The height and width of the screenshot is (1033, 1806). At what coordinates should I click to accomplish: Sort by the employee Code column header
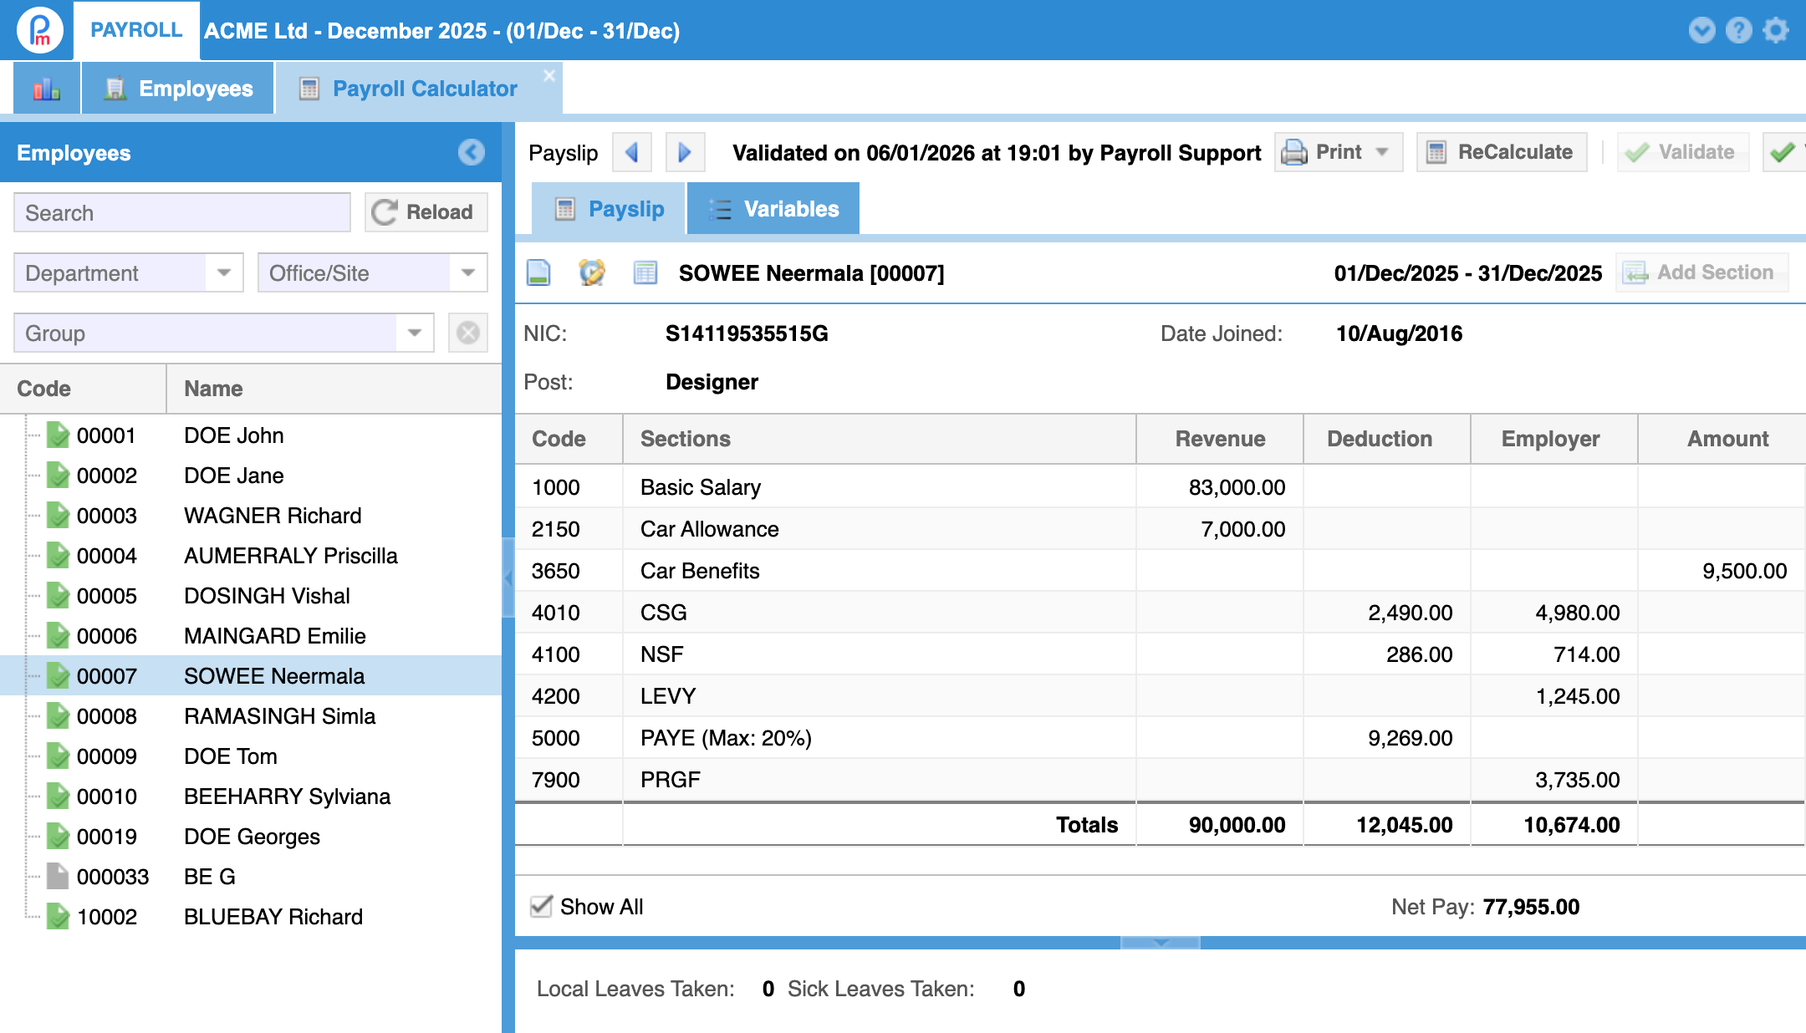point(84,389)
